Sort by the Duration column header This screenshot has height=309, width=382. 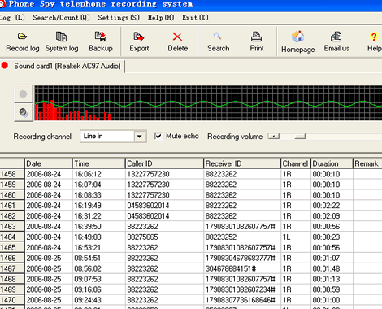332,163
